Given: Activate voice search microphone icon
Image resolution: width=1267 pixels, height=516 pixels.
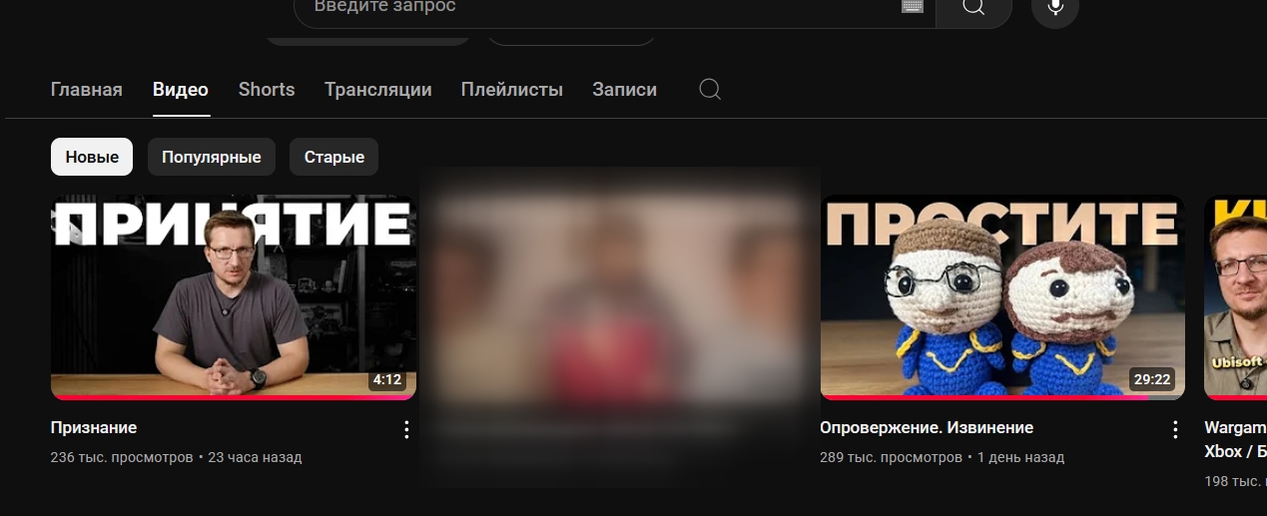Looking at the screenshot, I should pos(1055,7).
